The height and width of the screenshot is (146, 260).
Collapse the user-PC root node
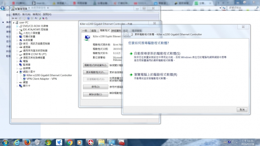(14, 22)
